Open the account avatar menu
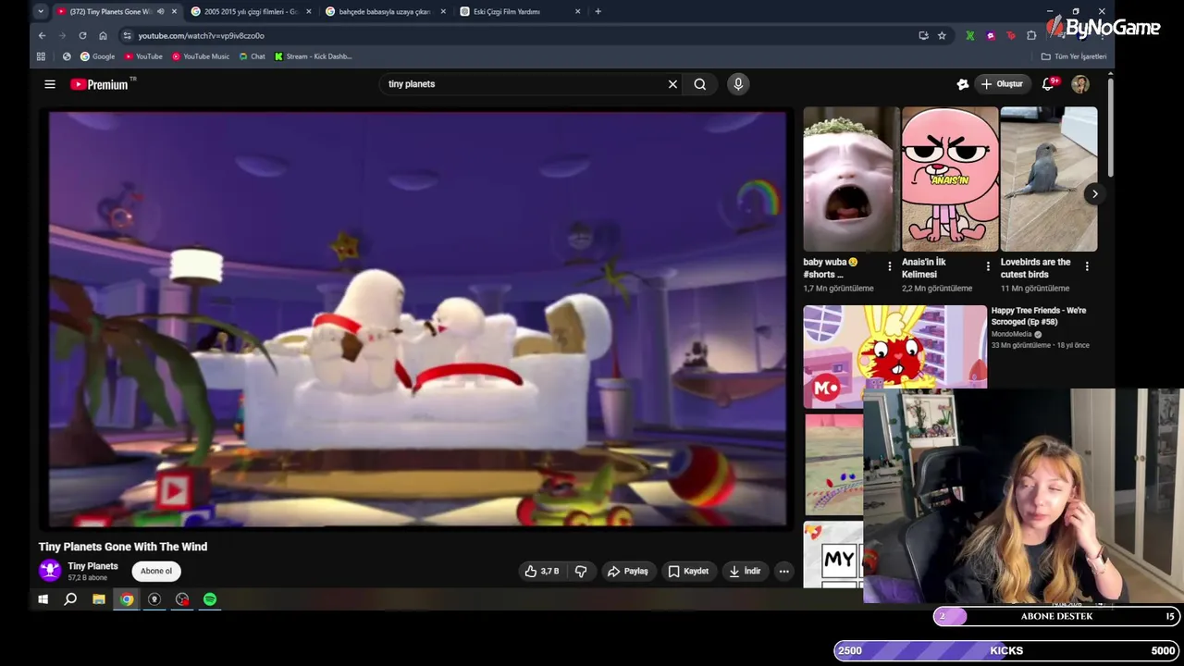This screenshot has width=1184, height=666. click(1080, 84)
